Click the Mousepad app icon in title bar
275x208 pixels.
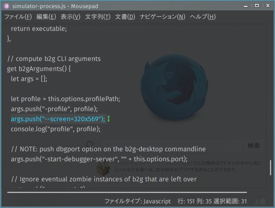pos(7,6)
